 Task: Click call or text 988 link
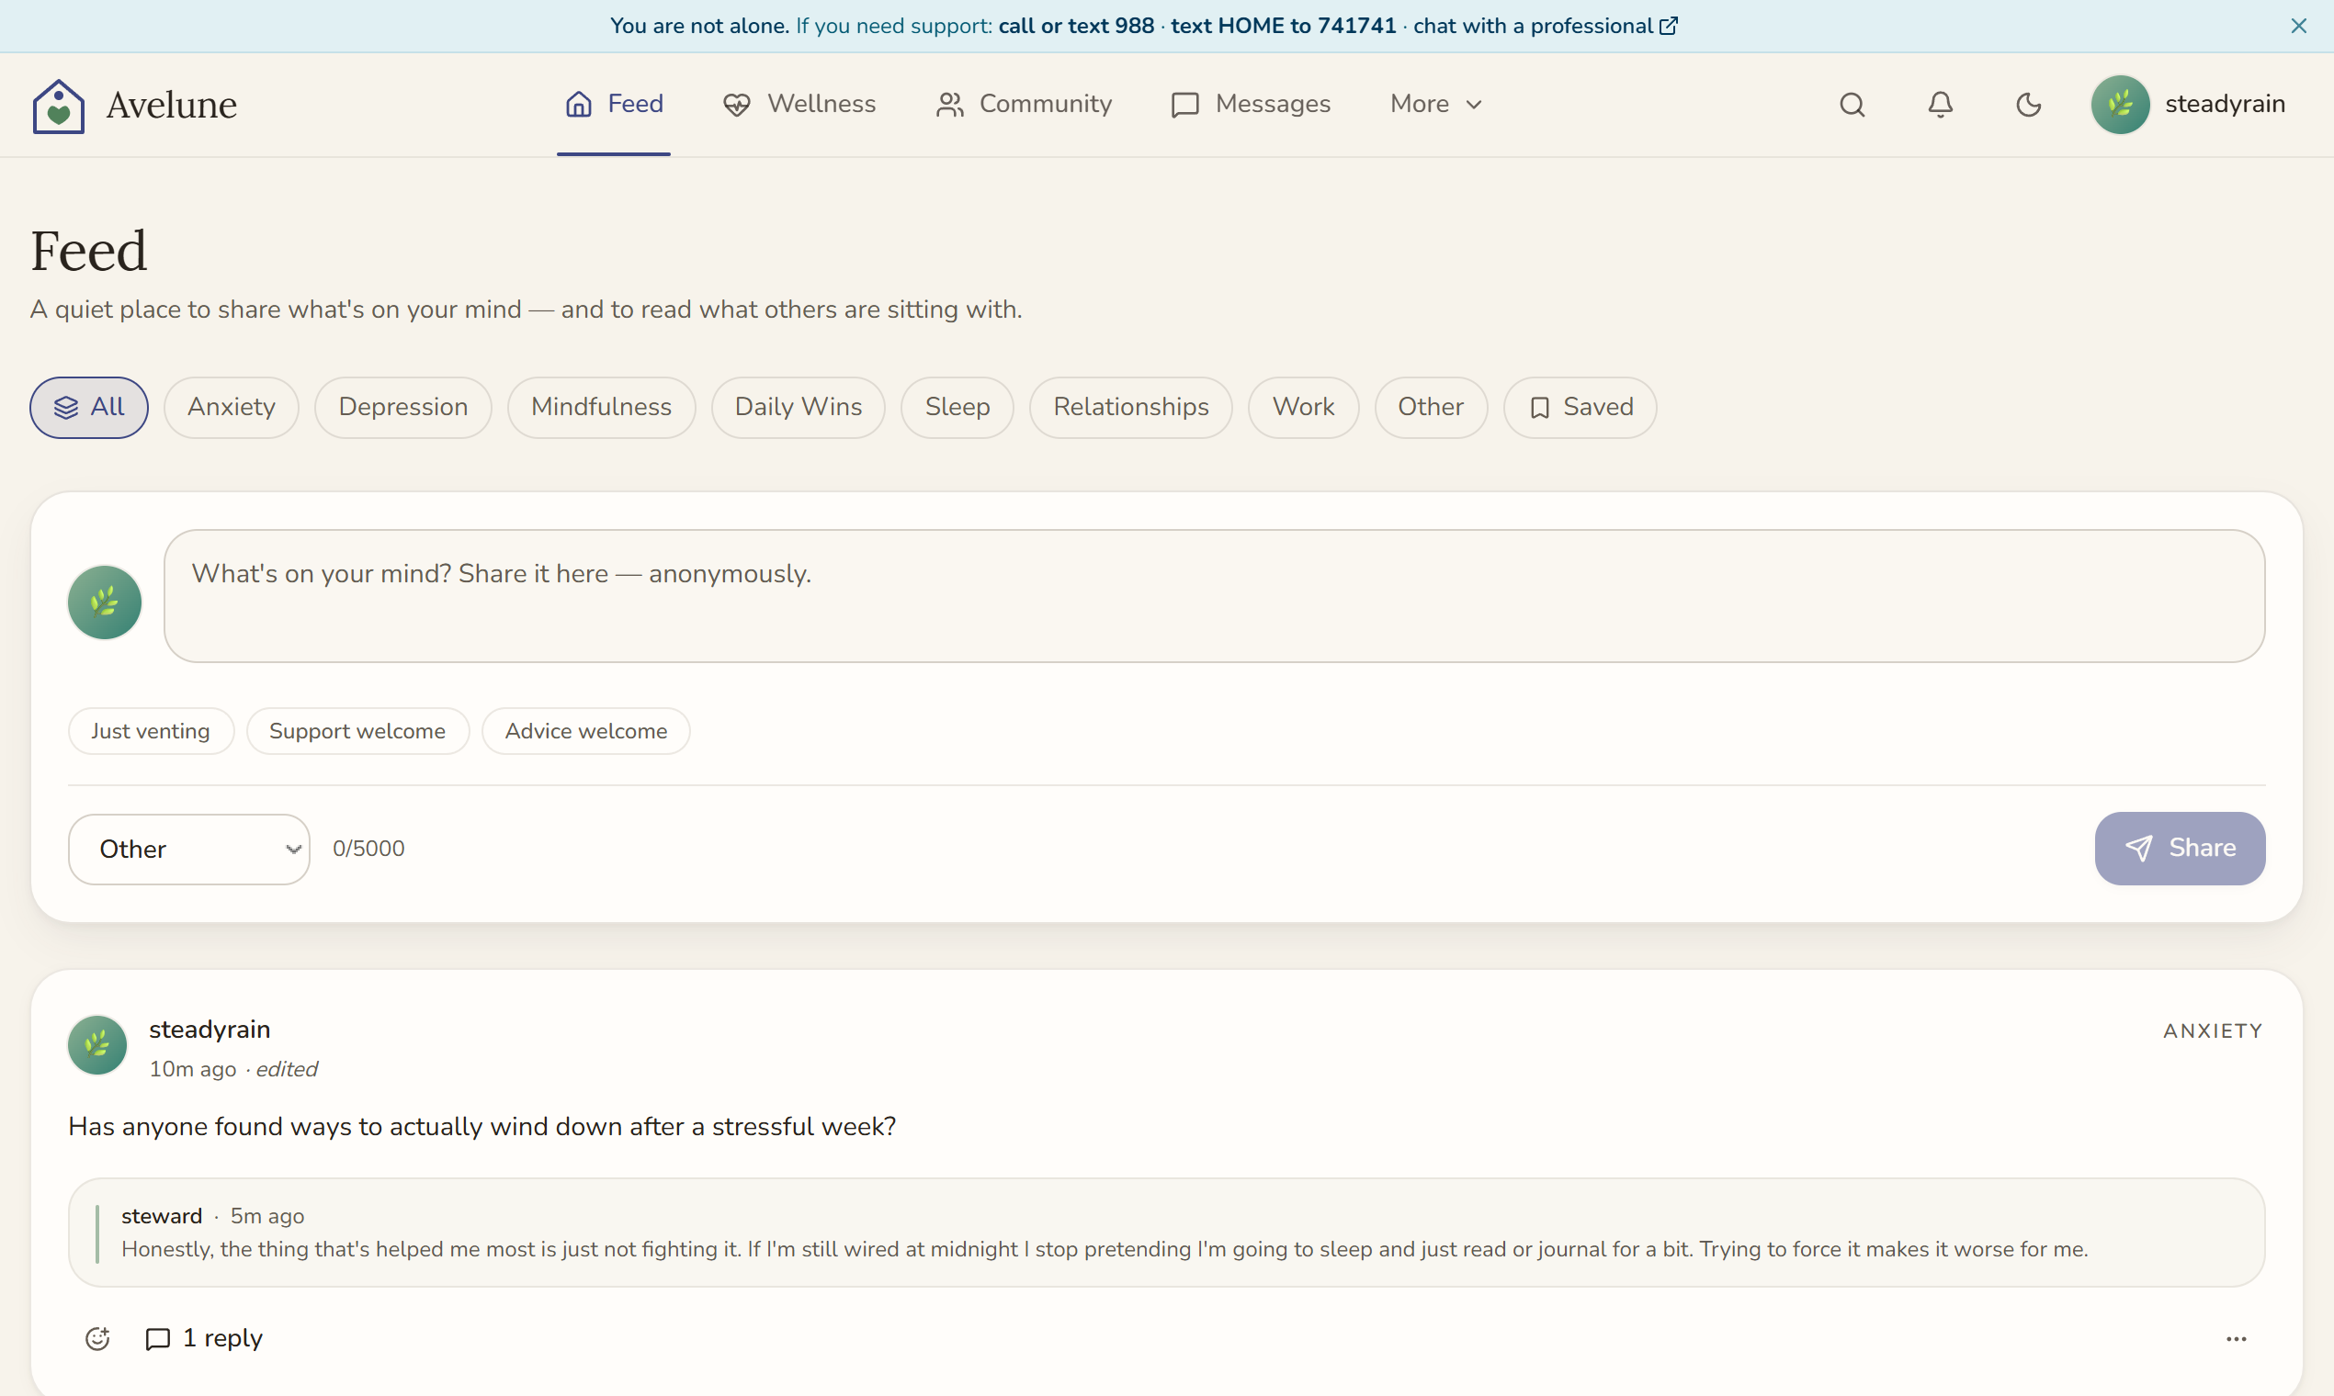(1076, 27)
